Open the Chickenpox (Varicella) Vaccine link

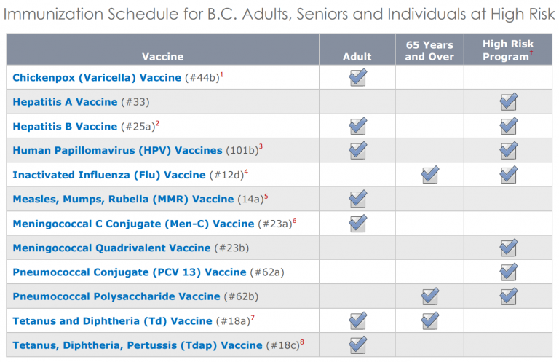[x=97, y=78]
